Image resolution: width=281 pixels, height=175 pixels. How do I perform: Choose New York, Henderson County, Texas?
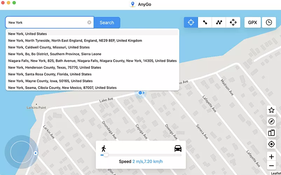[x=92, y=67]
